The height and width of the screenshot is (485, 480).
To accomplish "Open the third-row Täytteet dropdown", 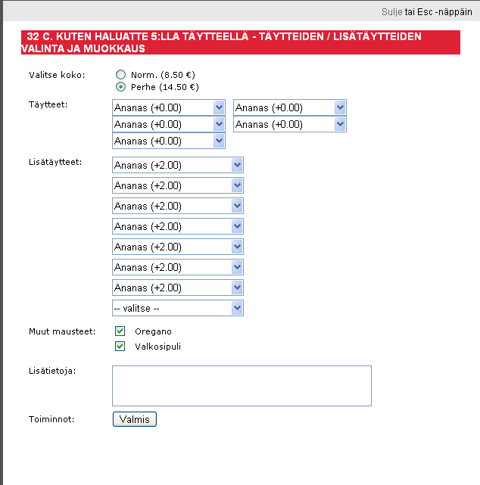I will (x=169, y=141).
